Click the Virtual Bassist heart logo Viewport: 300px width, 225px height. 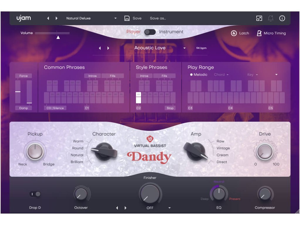pos(150,139)
